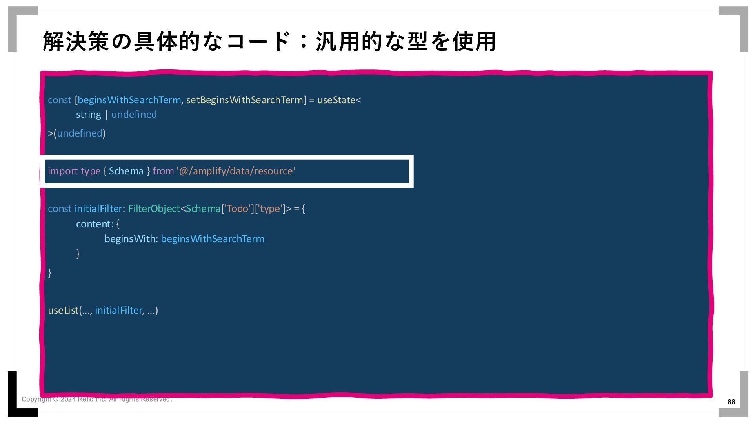This screenshot has width=753, height=424.
Task: Click 'beginsWith:' property key
Action: click(x=131, y=239)
